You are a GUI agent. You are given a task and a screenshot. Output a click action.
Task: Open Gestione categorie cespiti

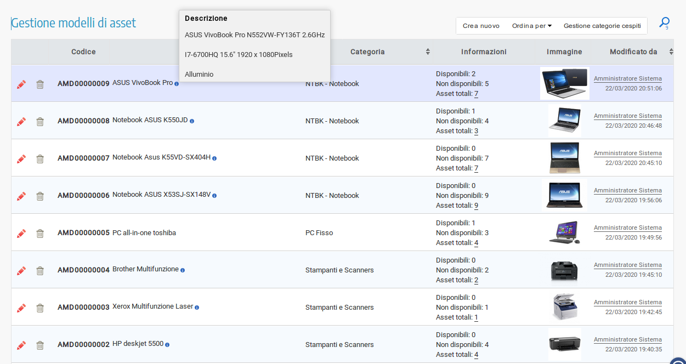[x=602, y=26]
